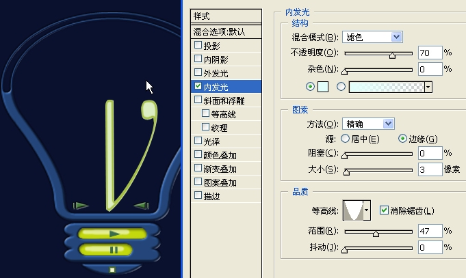Click the 杂色 slider handle
The width and height of the screenshot is (466, 278).
(x=344, y=72)
